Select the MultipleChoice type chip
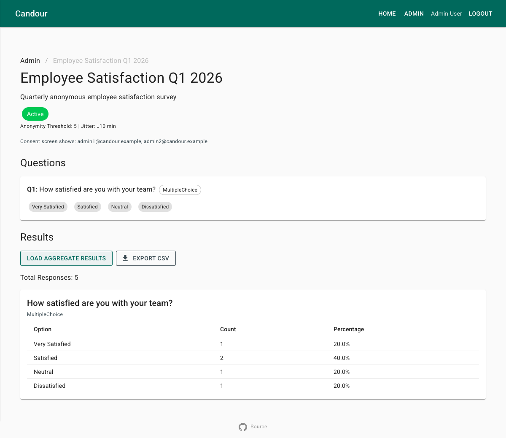The width and height of the screenshot is (506, 438). coord(180,190)
